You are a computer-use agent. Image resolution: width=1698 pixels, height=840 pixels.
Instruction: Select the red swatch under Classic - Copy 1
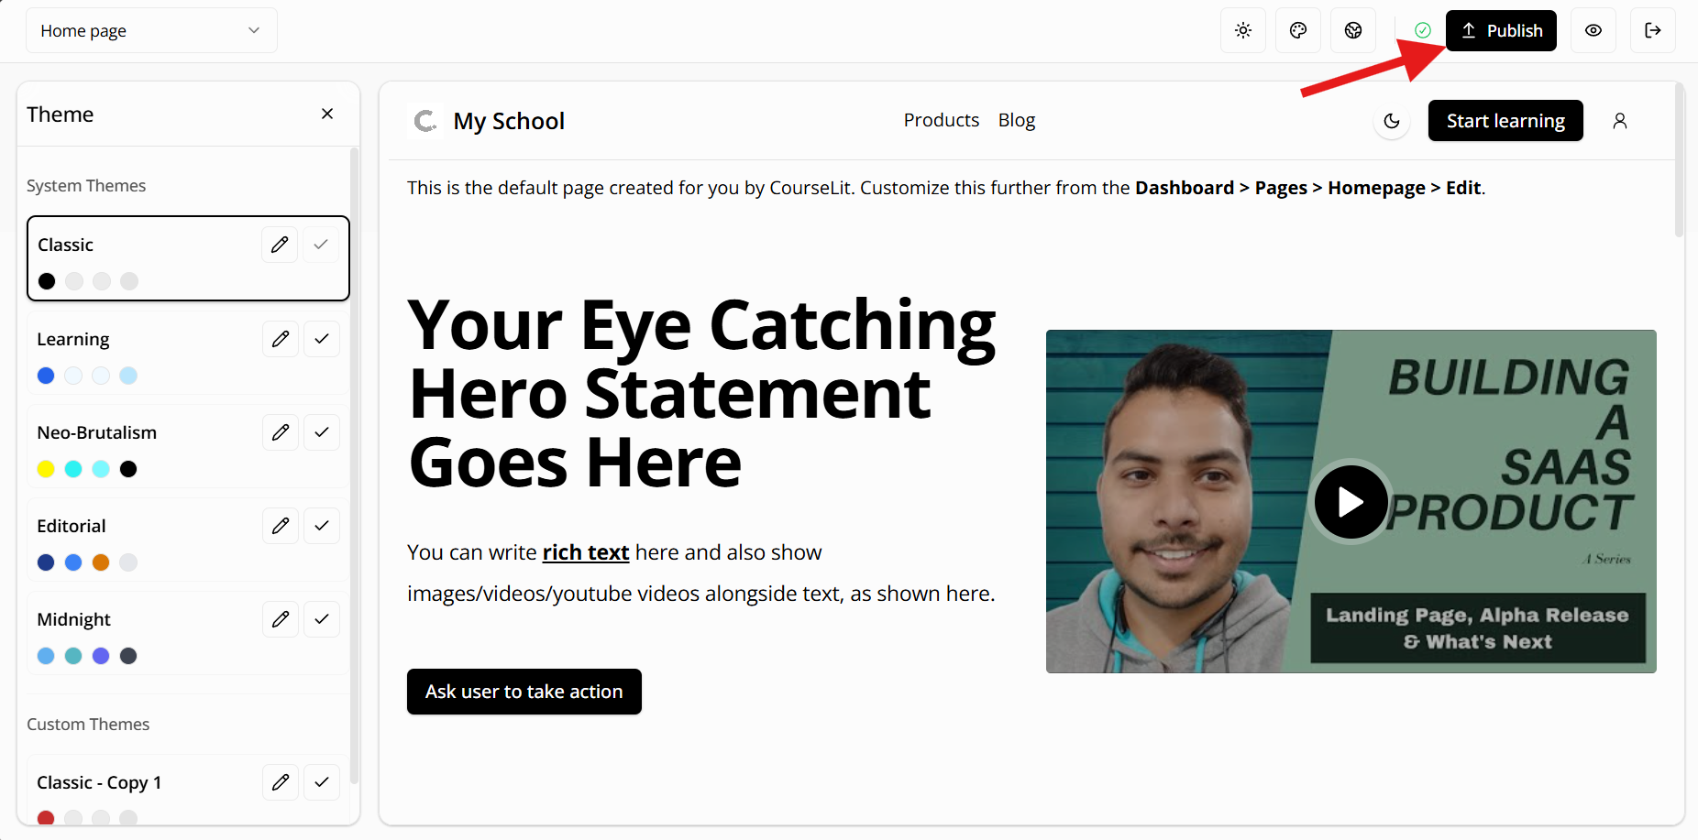(46, 818)
